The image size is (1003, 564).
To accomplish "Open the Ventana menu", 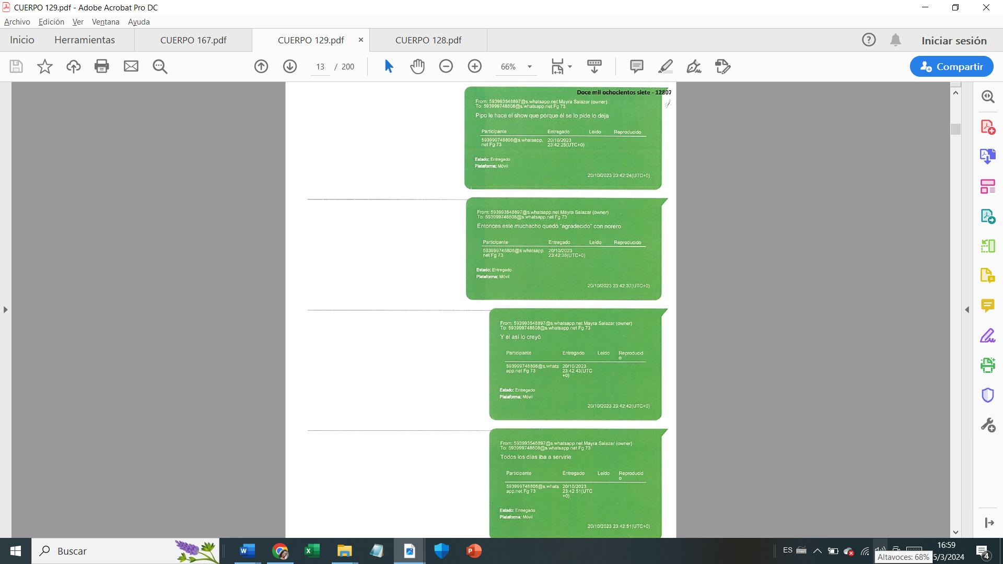I will pos(106,22).
